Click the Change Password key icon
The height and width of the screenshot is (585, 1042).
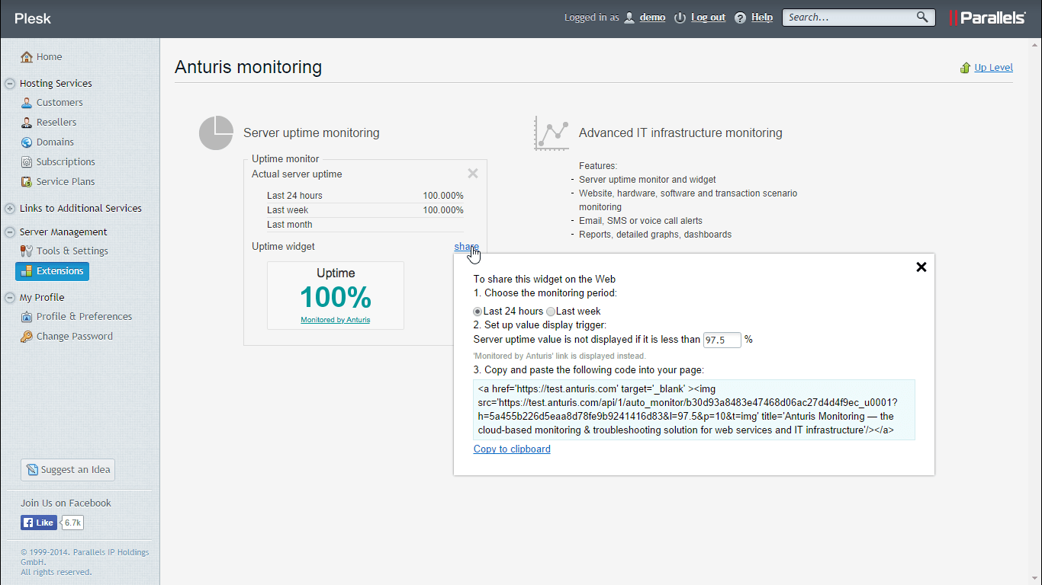(27, 337)
